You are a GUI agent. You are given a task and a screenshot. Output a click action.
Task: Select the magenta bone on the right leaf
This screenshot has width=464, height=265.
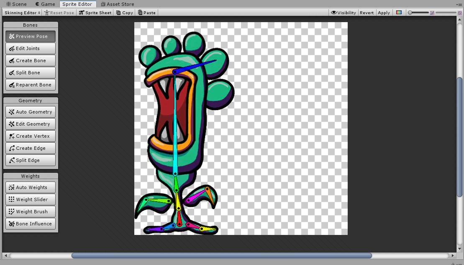click(197, 195)
